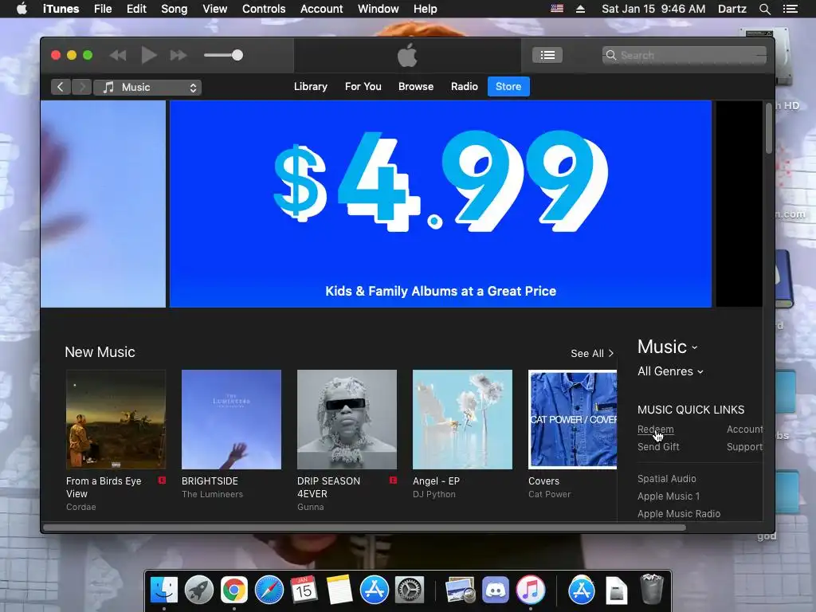
Task: Click the rewind playback button
Action: (118, 55)
